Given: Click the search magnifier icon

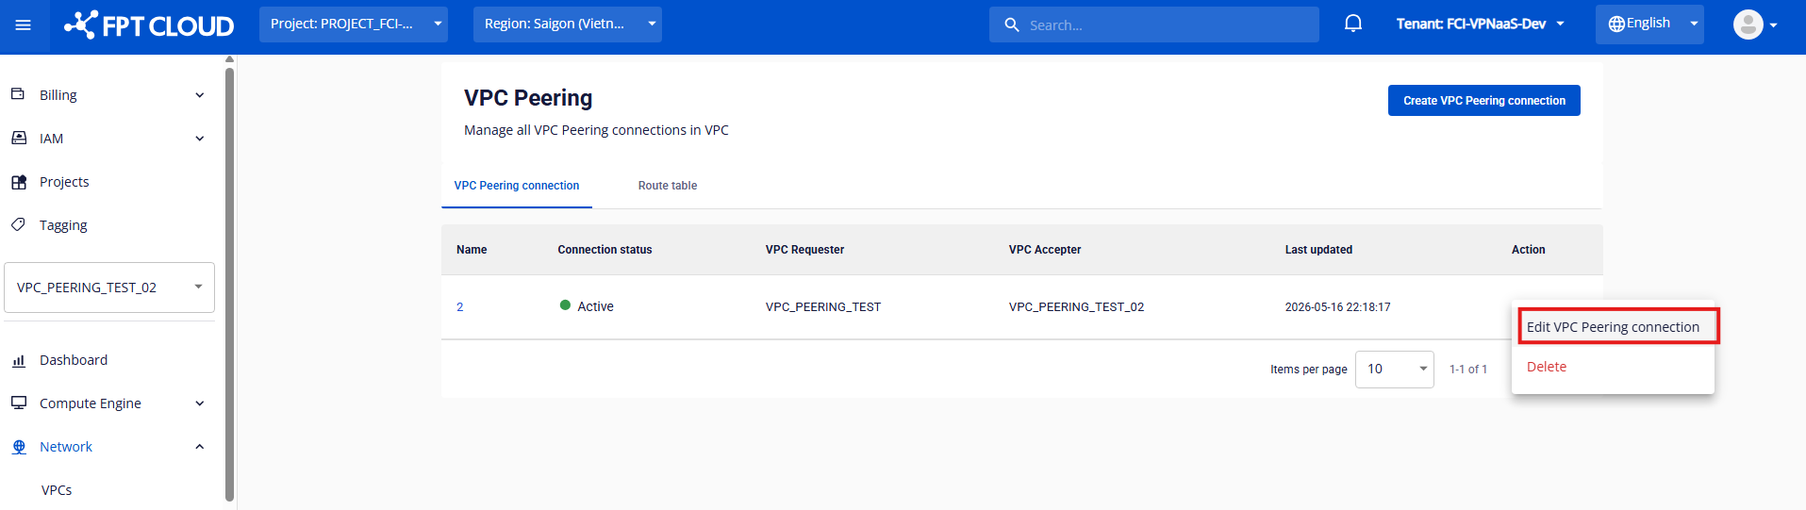Looking at the screenshot, I should pos(1012,25).
